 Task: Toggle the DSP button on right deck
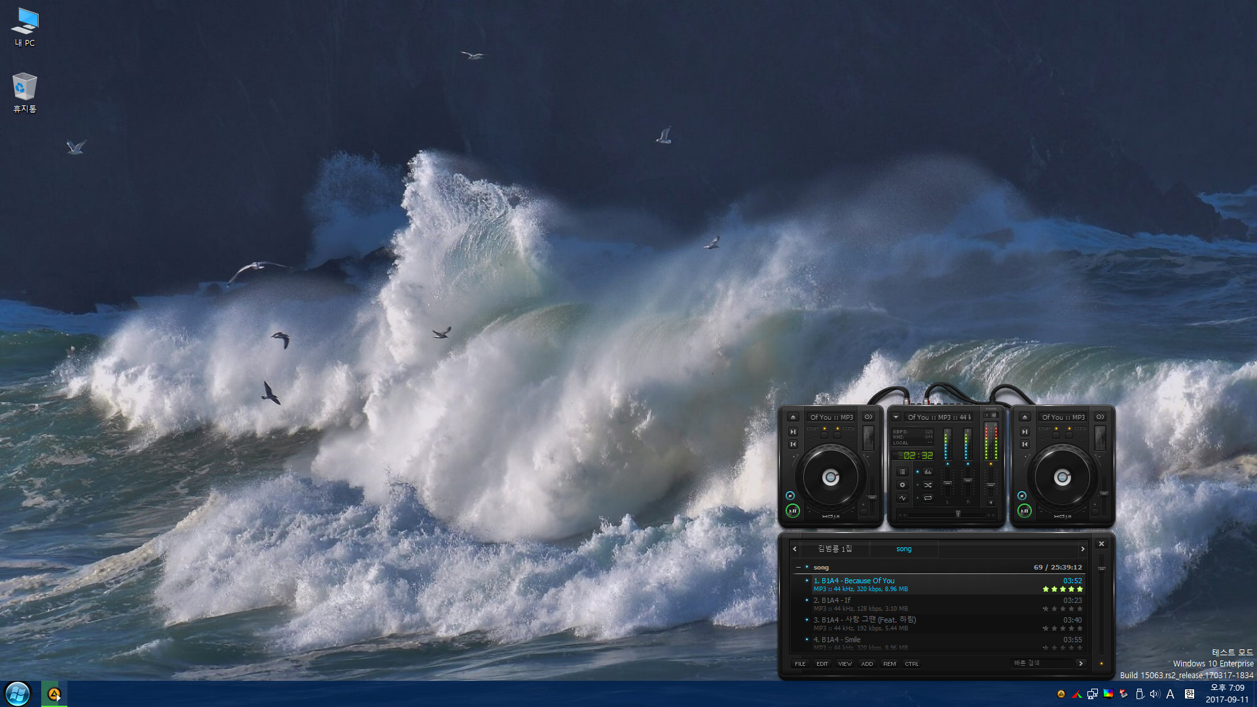[1055, 434]
